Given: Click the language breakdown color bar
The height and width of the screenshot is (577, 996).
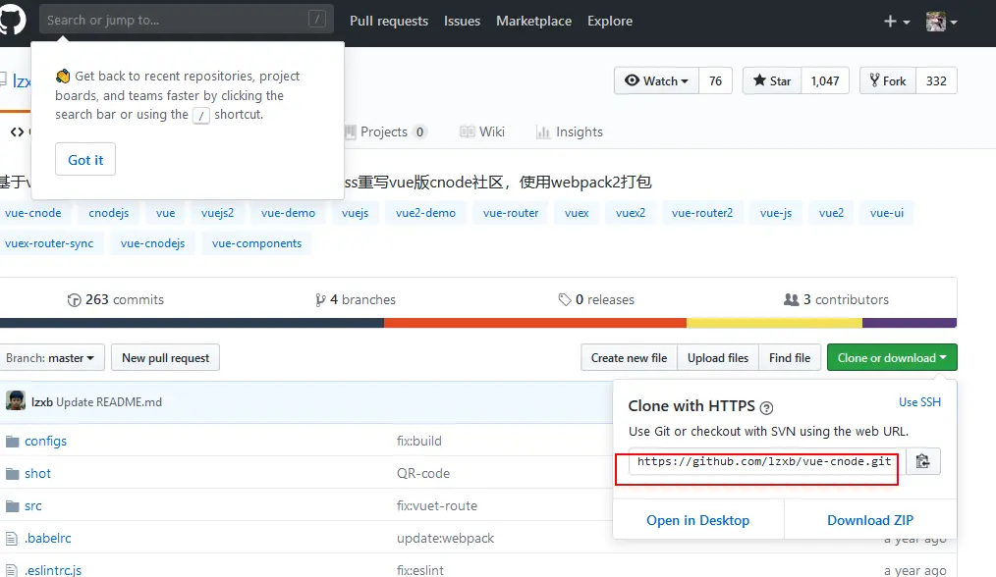Looking at the screenshot, I should 478,323.
